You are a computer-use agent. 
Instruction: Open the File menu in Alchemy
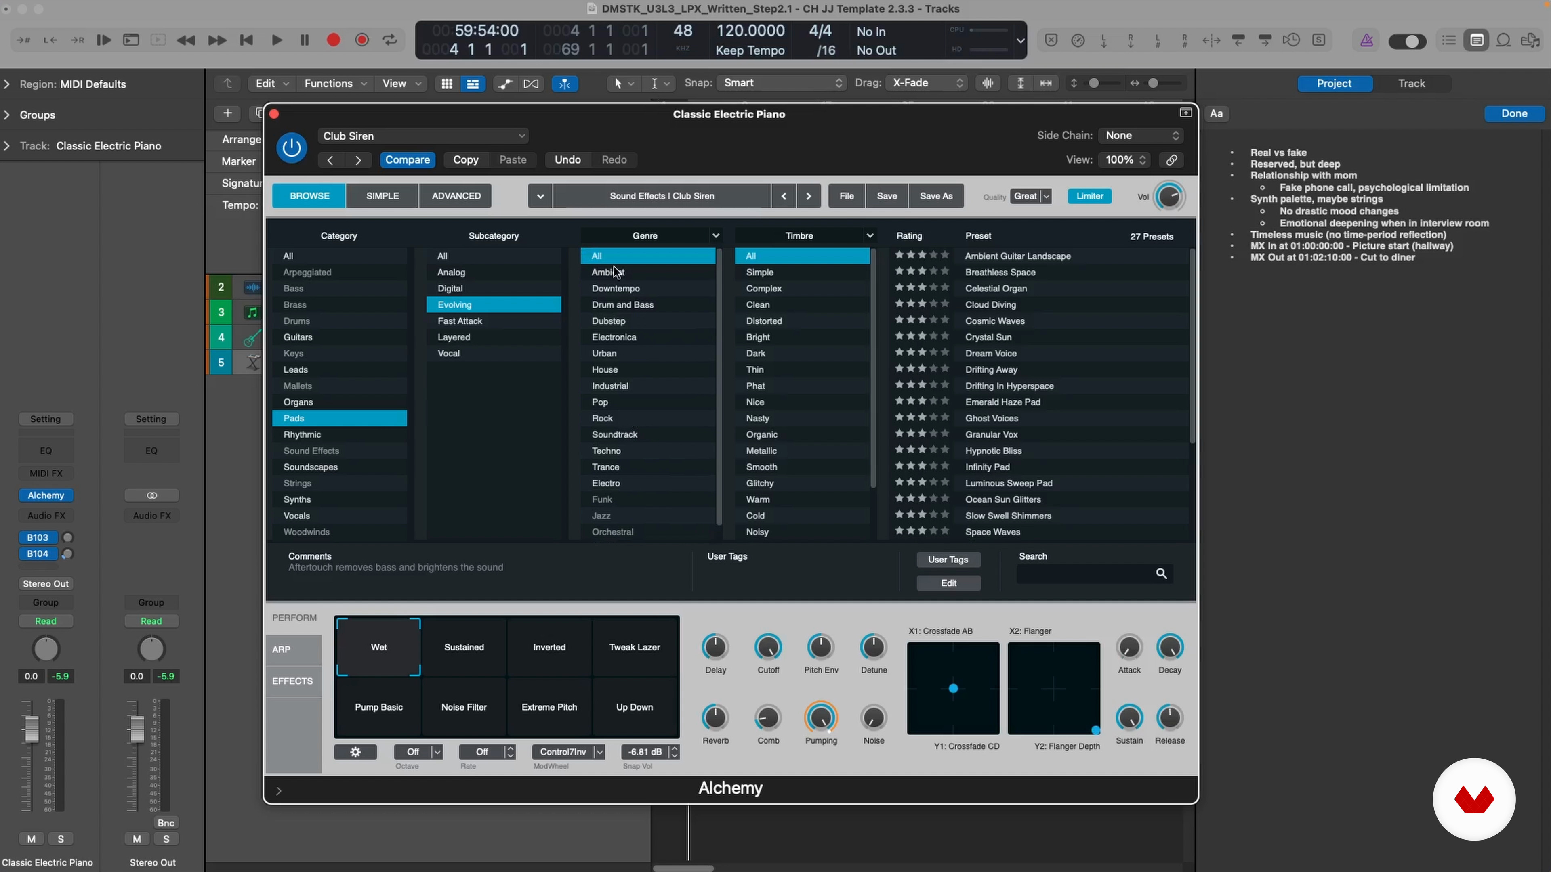click(847, 195)
